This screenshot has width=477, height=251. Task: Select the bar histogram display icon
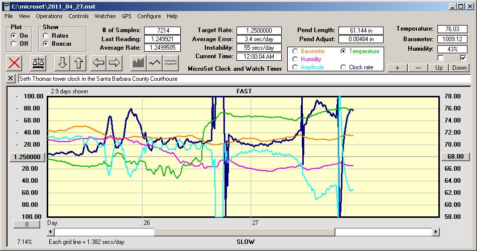139,63
